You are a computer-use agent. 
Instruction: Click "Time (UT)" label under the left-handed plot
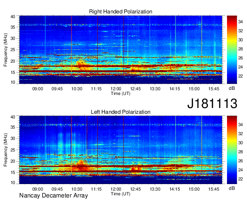(x=121, y=194)
